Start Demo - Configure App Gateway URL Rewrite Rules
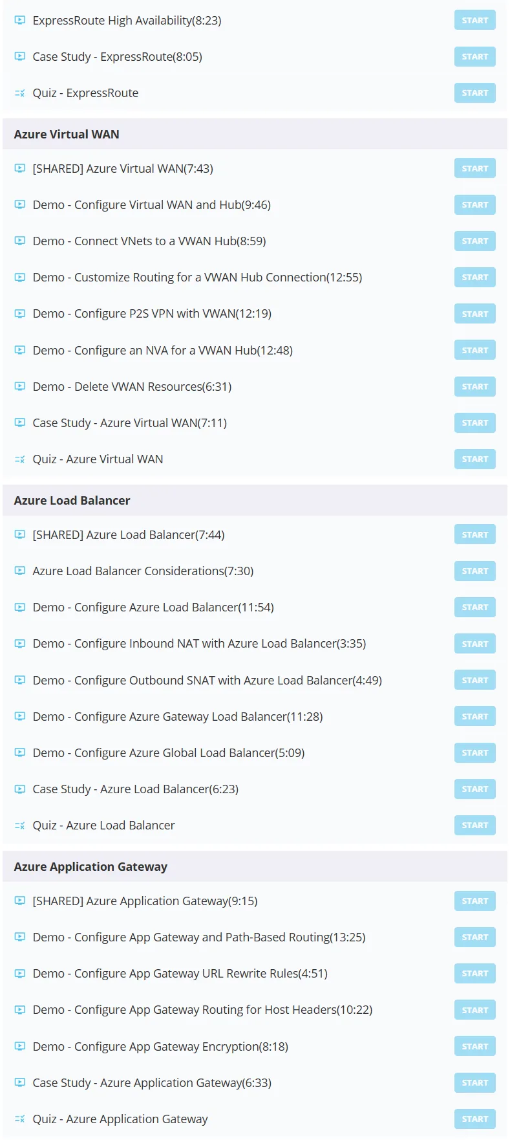 [475, 973]
